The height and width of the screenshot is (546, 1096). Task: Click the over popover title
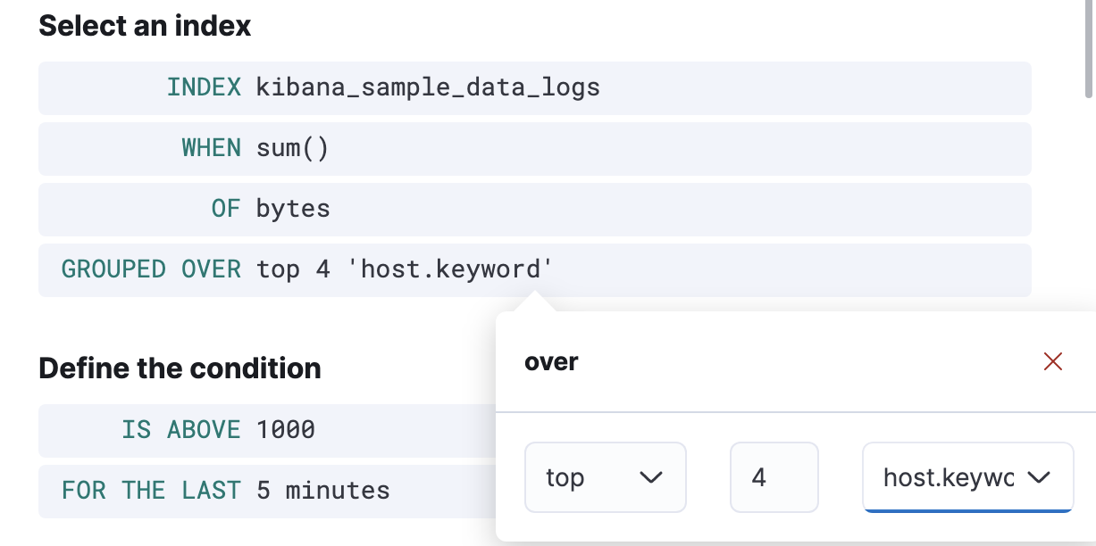click(551, 361)
